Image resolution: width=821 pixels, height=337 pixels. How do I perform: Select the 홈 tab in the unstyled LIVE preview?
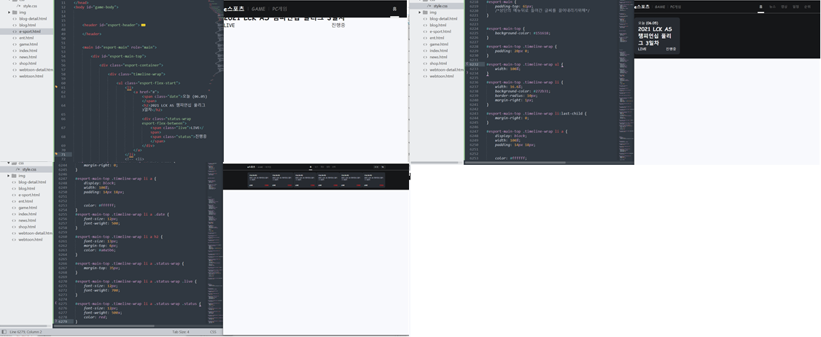[394, 9]
